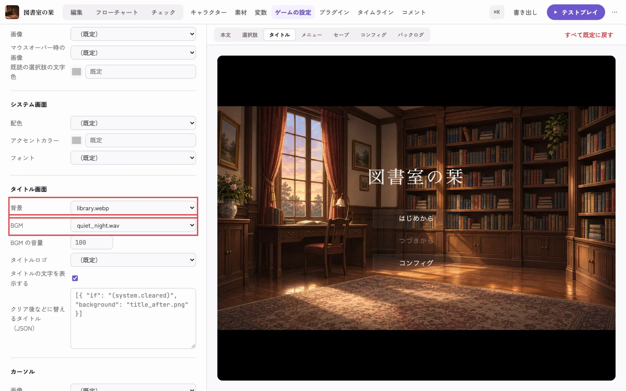Expand the 配色 dropdown
Image resolution: width=626 pixels, height=391 pixels.
pyautogui.click(x=133, y=123)
